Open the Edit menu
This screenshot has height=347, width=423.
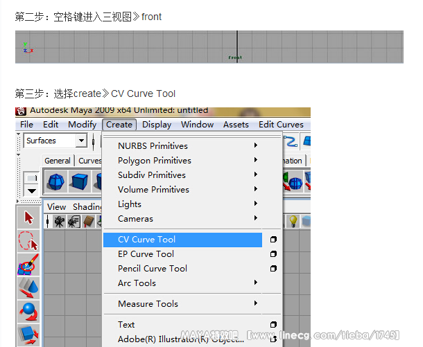[x=51, y=125]
